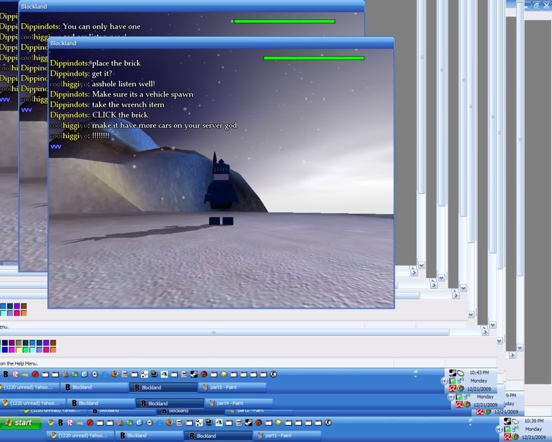Open the Yahoo taskbar button in the part5 row

pyautogui.click(x=29, y=387)
